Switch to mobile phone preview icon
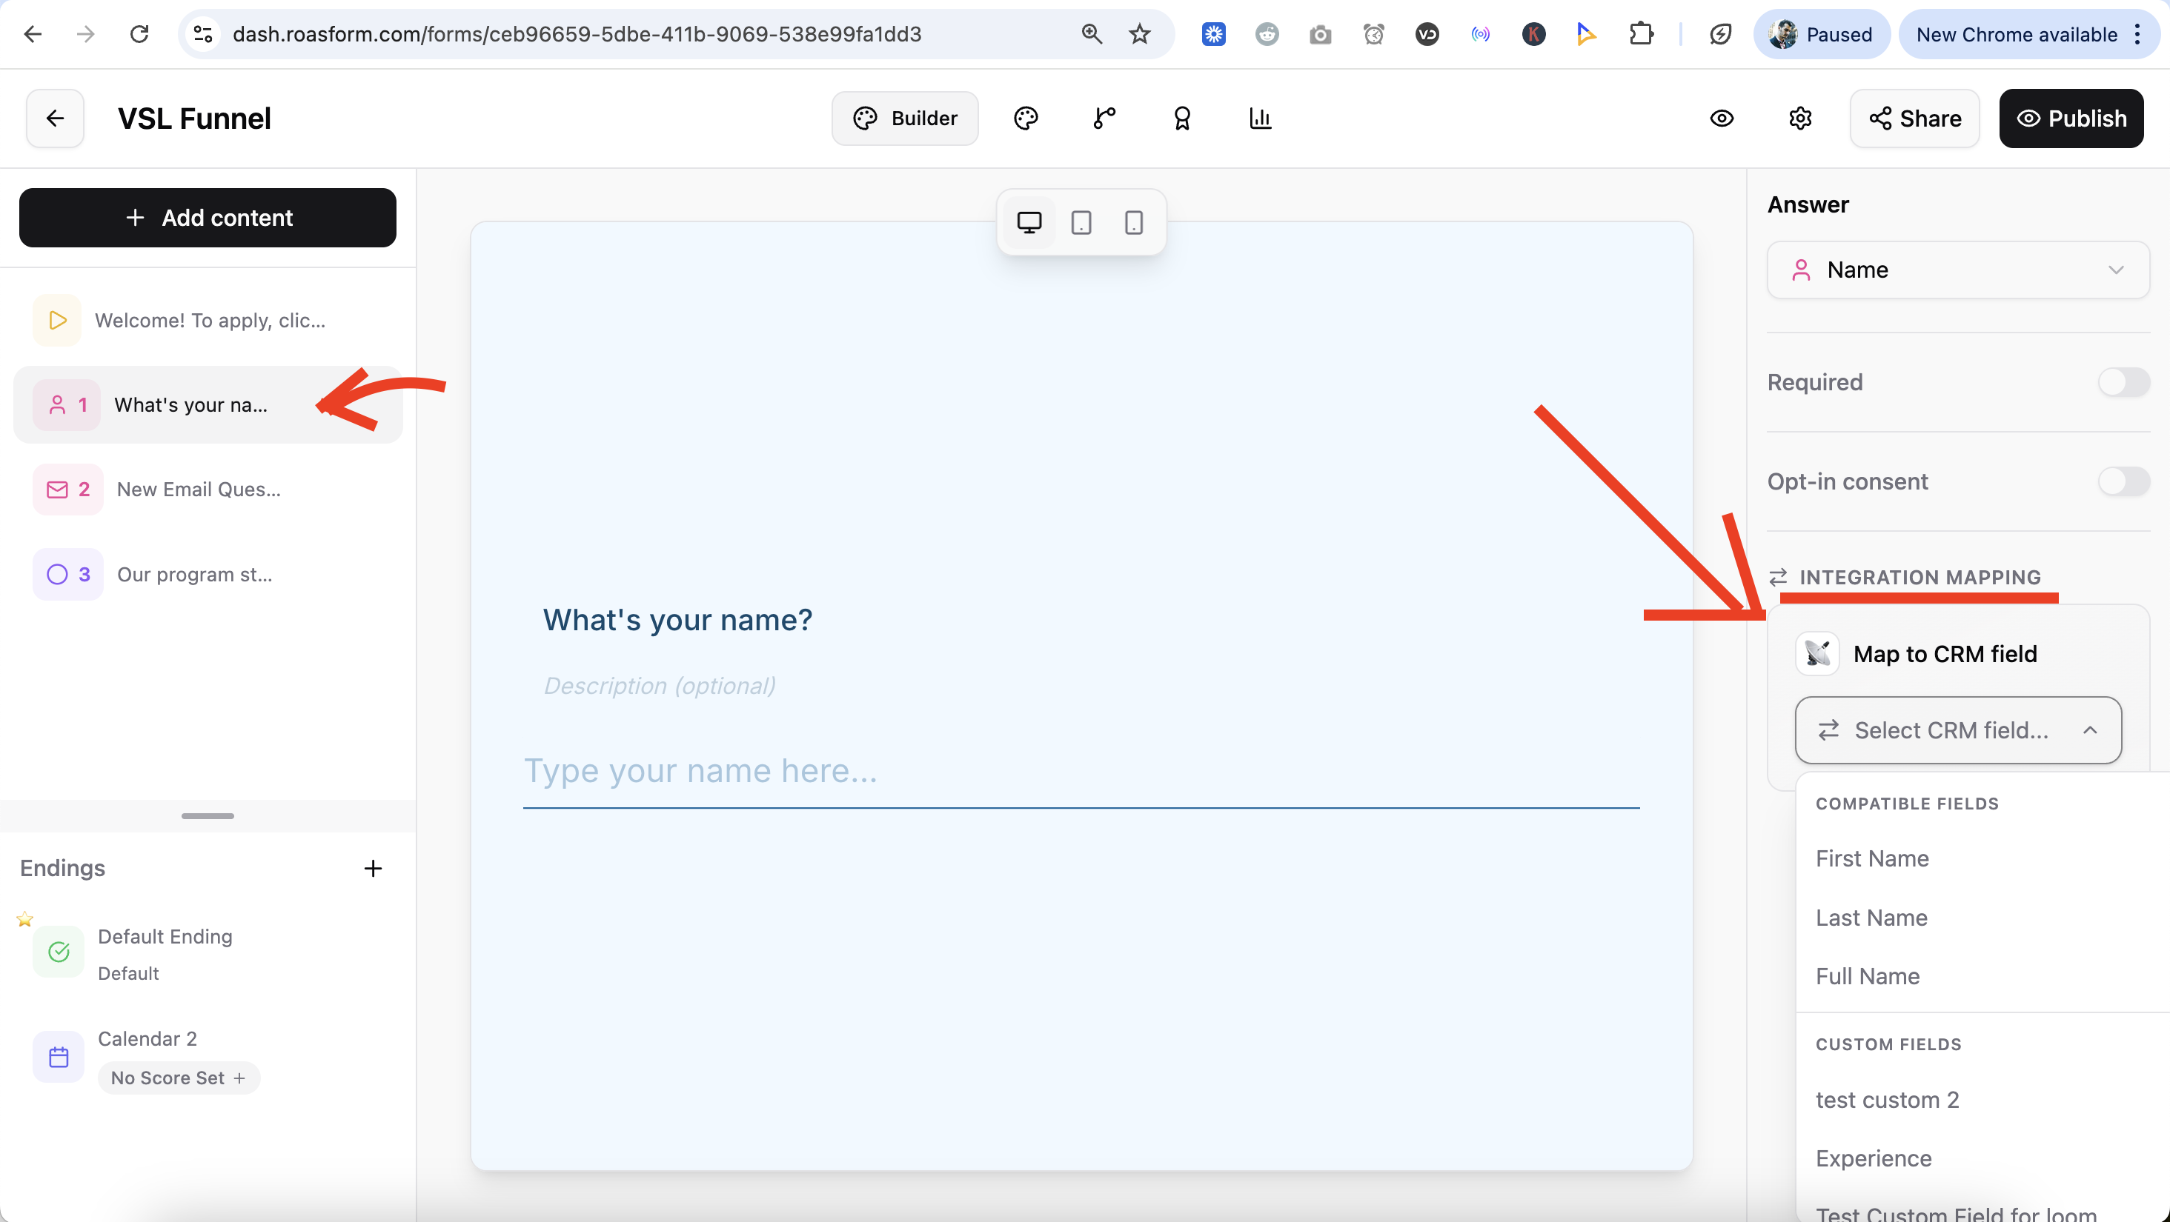This screenshot has height=1222, width=2170. point(1134,223)
